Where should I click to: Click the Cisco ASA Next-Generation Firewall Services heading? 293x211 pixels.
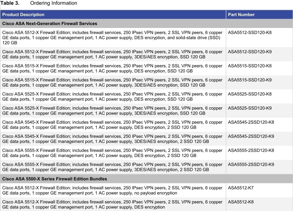click(x=49, y=23)
